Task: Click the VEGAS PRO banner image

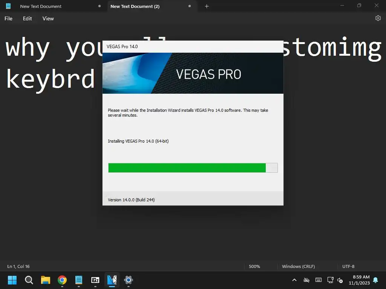Action: tap(193, 73)
